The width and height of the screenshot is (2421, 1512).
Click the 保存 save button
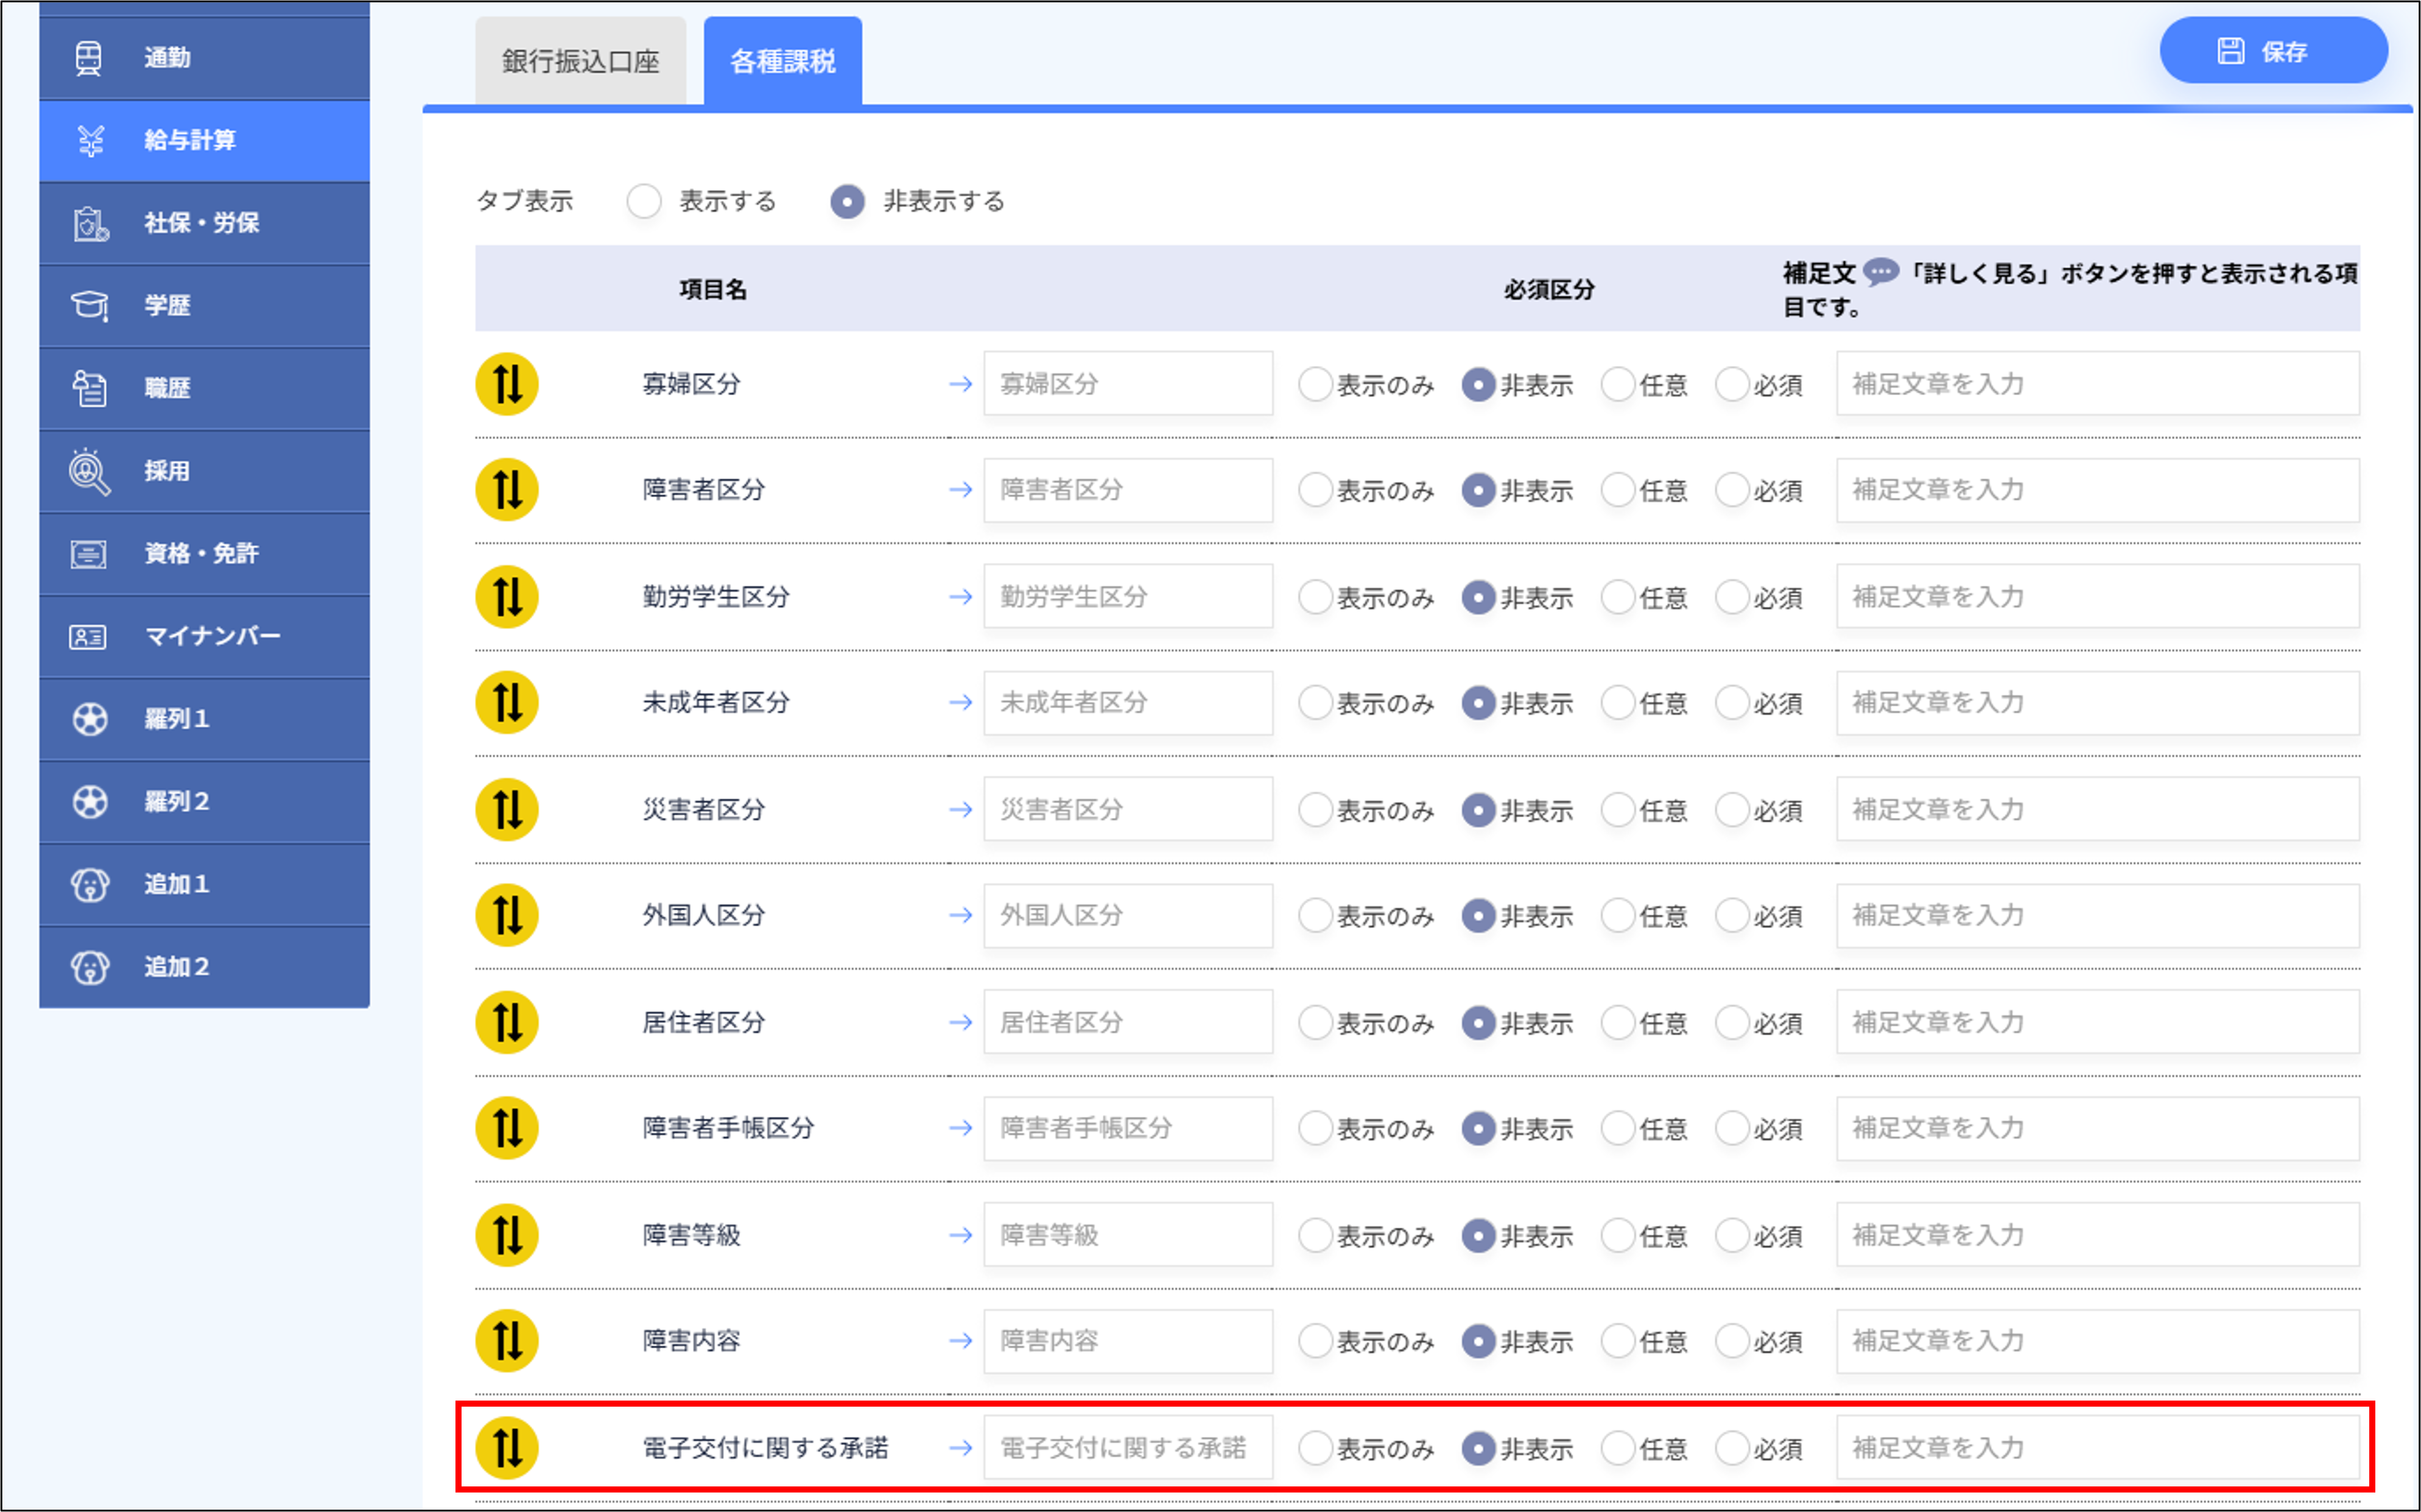[x=2273, y=50]
